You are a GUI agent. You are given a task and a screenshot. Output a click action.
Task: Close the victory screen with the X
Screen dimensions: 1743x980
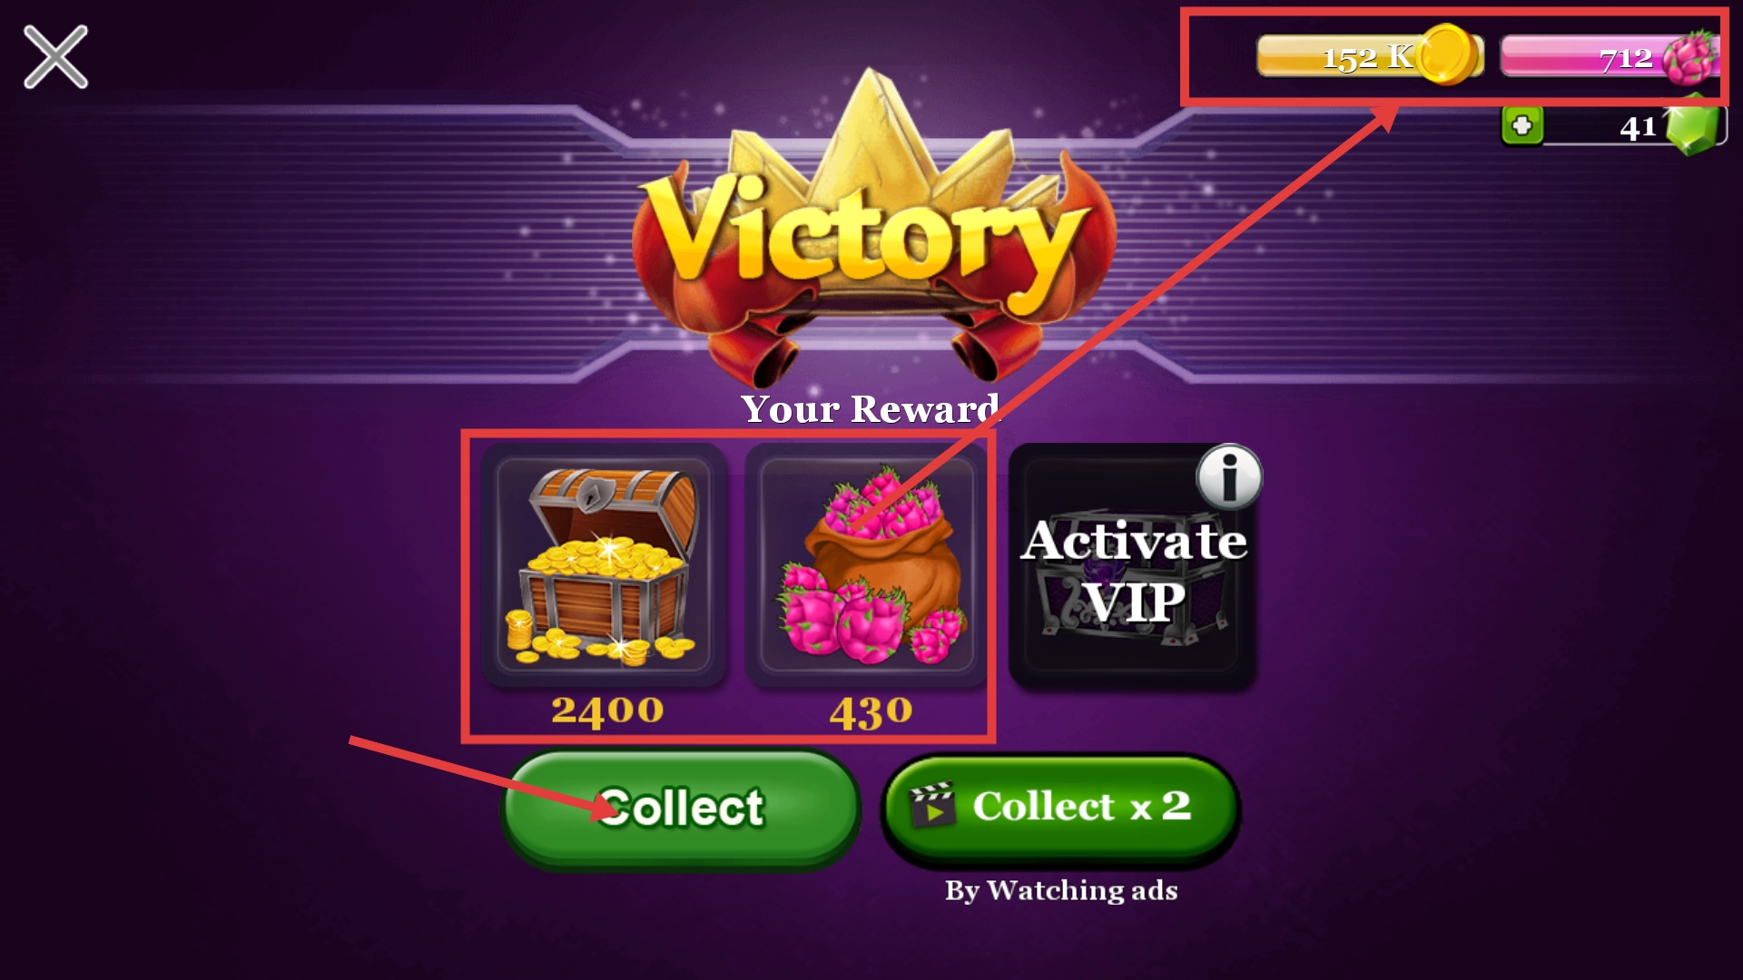click(55, 57)
